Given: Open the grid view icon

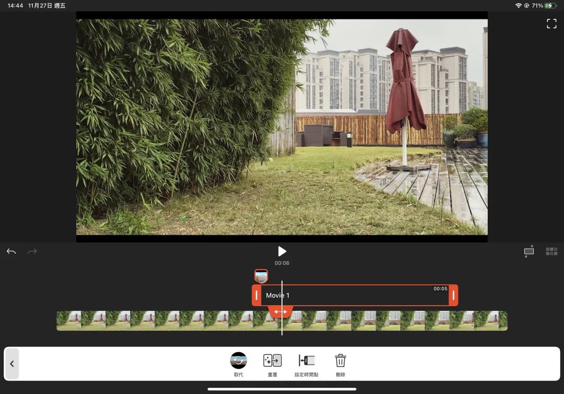Looking at the screenshot, I should tap(551, 251).
